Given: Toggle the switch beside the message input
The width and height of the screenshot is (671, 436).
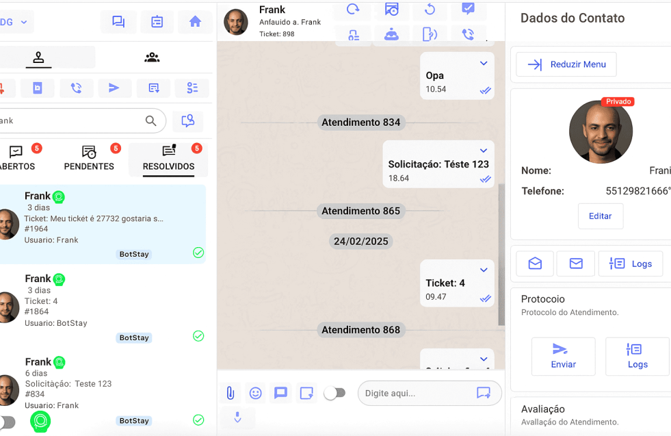Looking at the screenshot, I should click(334, 393).
